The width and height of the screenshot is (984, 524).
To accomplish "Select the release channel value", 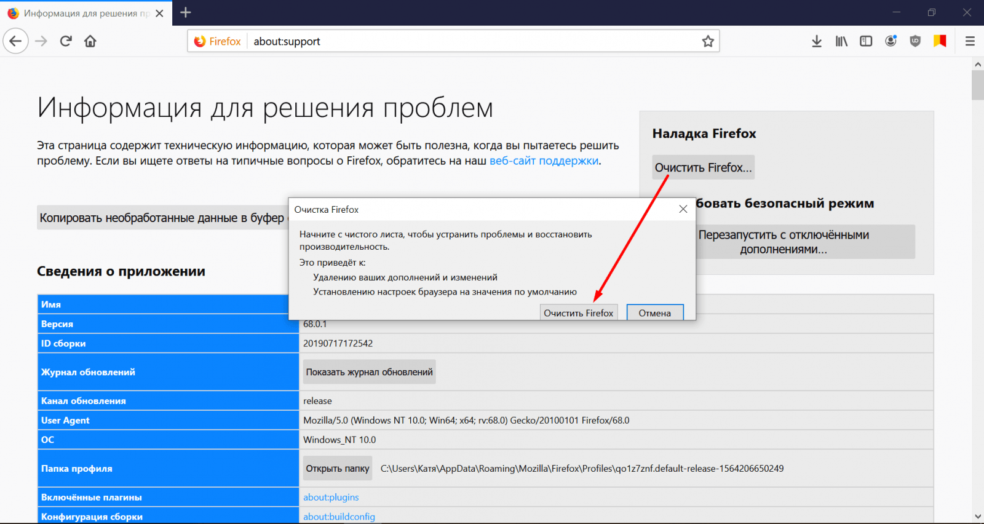I will [x=317, y=400].
